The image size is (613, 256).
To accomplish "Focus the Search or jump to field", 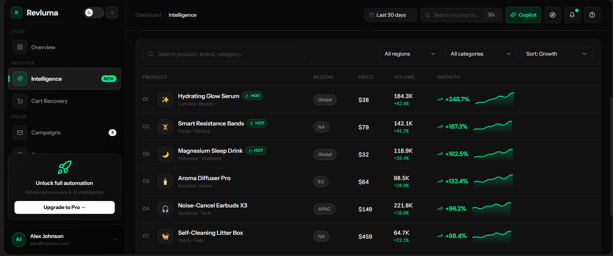I will 461,15.
